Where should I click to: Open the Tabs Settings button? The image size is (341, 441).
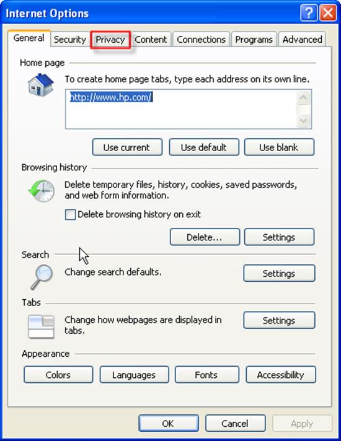(x=279, y=320)
